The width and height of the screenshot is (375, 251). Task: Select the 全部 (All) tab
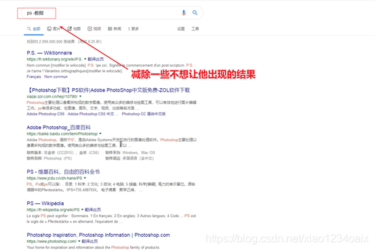tap(34, 28)
